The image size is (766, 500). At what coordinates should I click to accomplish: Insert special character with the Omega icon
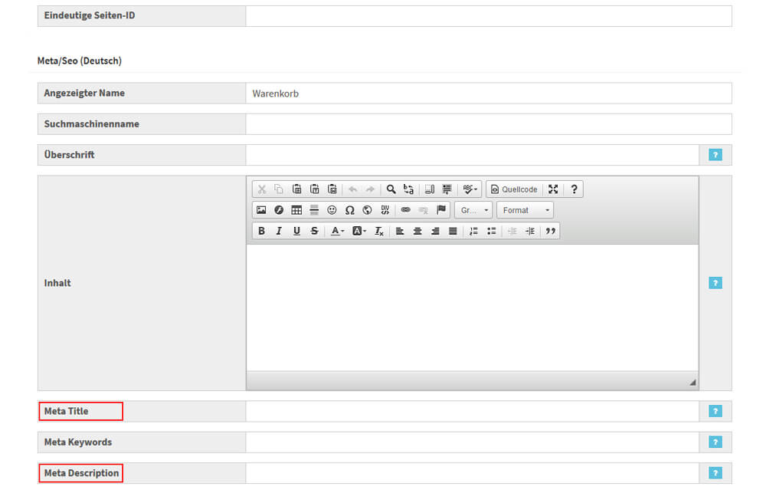349,210
